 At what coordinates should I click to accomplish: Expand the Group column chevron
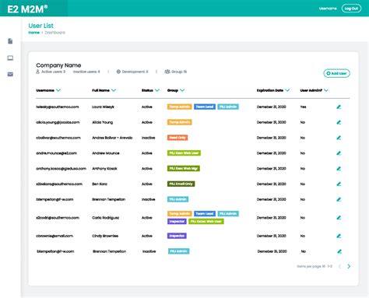click(x=182, y=90)
